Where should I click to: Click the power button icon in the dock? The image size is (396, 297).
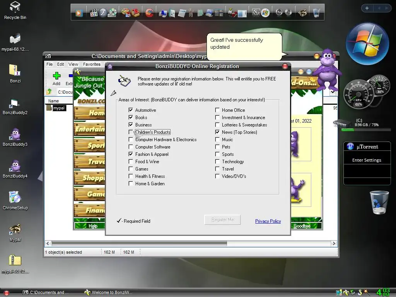[279, 12]
